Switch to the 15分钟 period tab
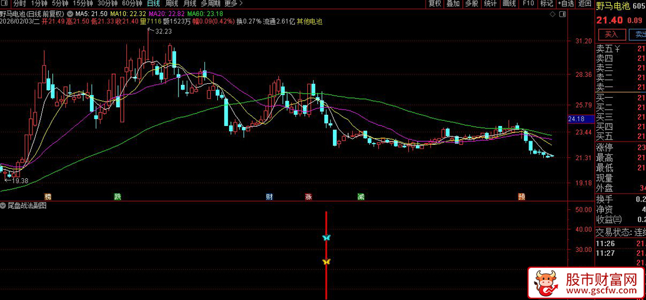 [x=83, y=4]
